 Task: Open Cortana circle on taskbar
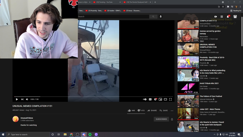pyautogui.click(x=52, y=134)
